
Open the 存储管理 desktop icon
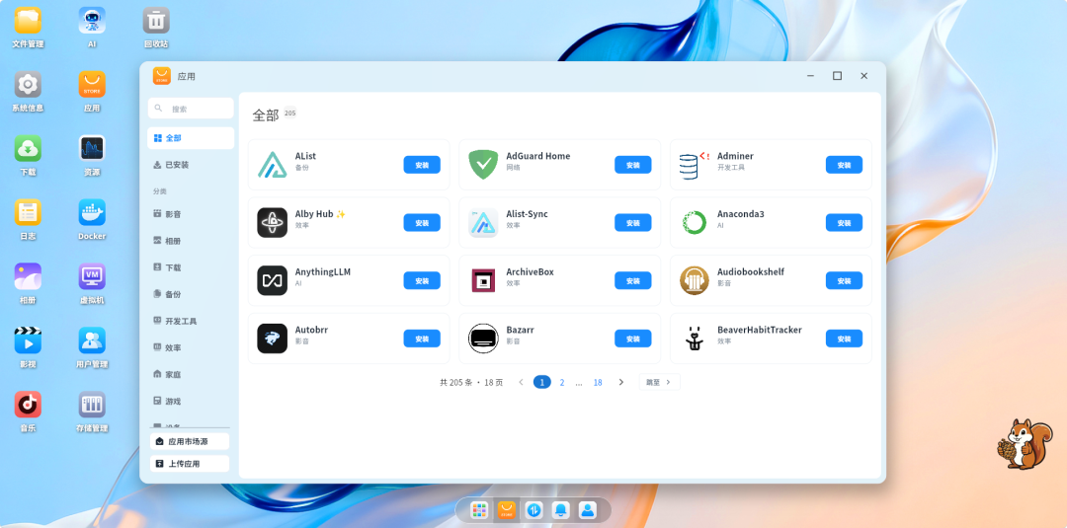coord(92,405)
